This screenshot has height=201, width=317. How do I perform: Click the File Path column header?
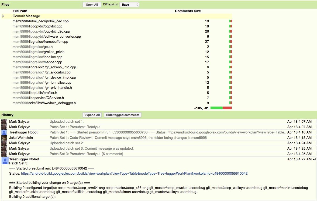[20, 11]
